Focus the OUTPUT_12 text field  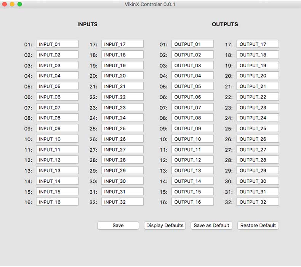pyautogui.click(x=192, y=160)
